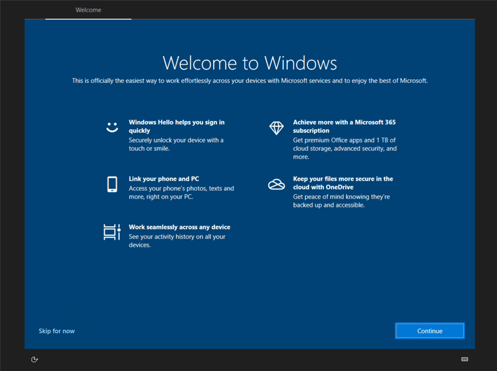The height and width of the screenshot is (371, 497).
Task: Open the on-screen keyboard icon
Action: (464, 359)
